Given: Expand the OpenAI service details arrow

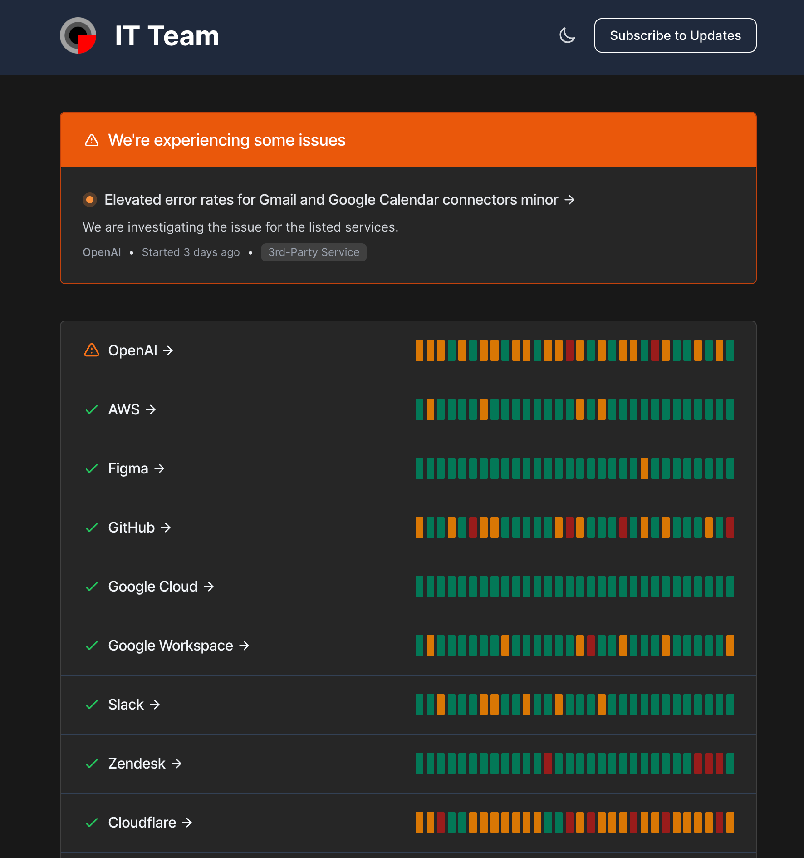Looking at the screenshot, I should pyautogui.click(x=168, y=350).
